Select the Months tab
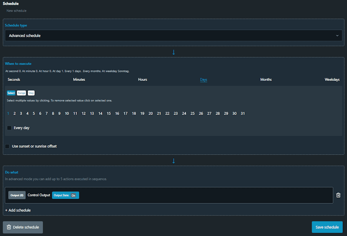Viewport: 347px width, 236px height. [266, 79]
